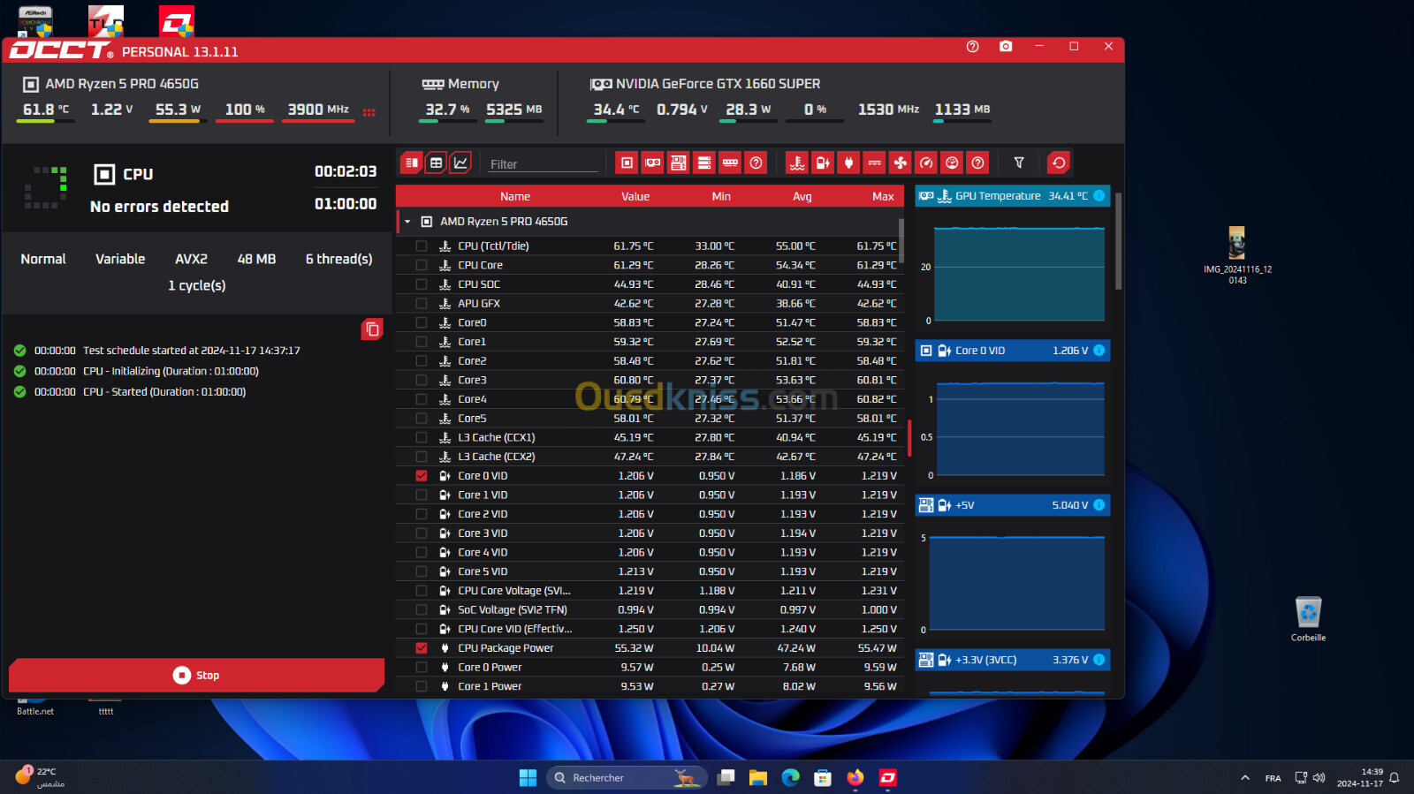The height and width of the screenshot is (794, 1414).
Task: Open File Explorer from the taskbar
Action: pos(758,777)
